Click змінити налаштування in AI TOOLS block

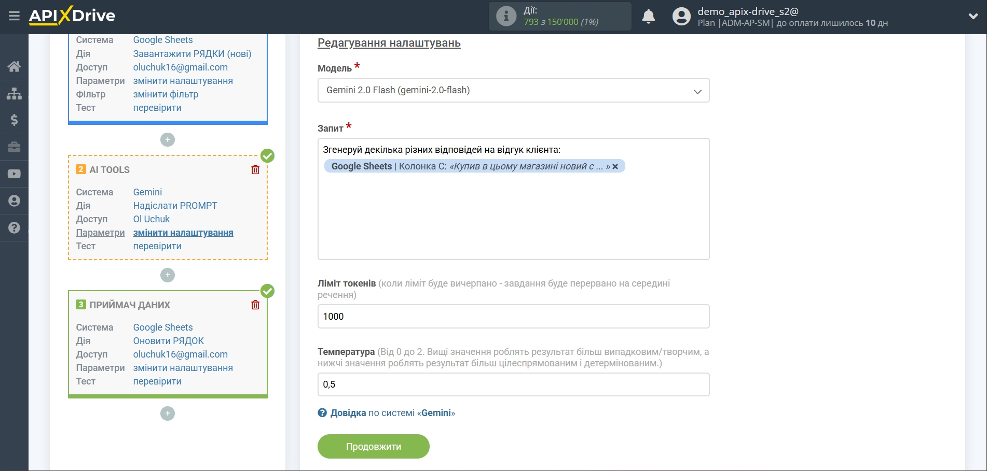(x=183, y=233)
